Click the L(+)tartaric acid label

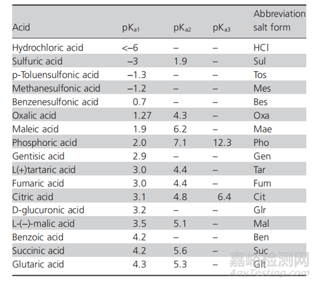point(44,170)
